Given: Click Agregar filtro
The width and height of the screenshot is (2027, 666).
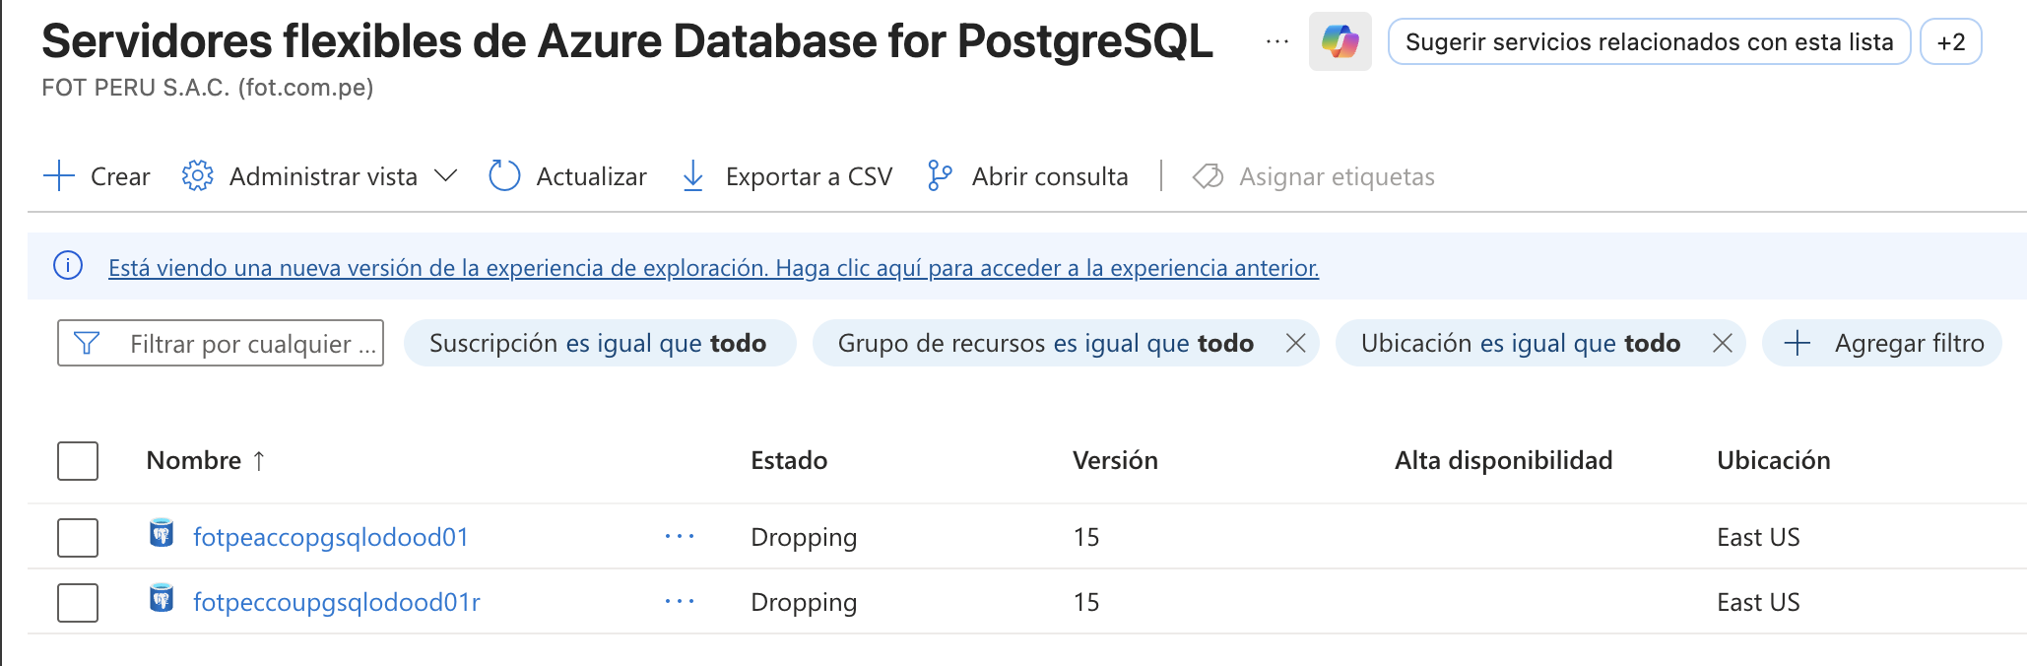Looking at the screenshot, I should tap(1882, 343).
